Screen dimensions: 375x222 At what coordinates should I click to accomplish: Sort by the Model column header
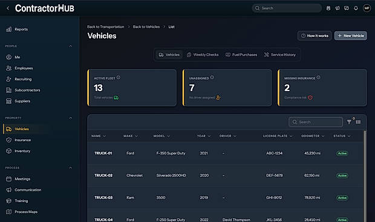coord(161,136)
